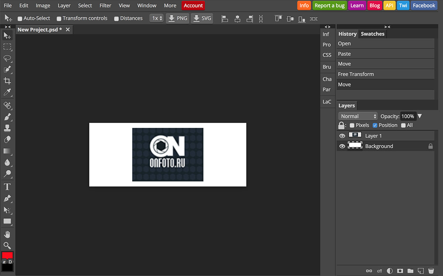Export image with PNG button
This screenshot has height=276, width=443.
coord(178,18)
